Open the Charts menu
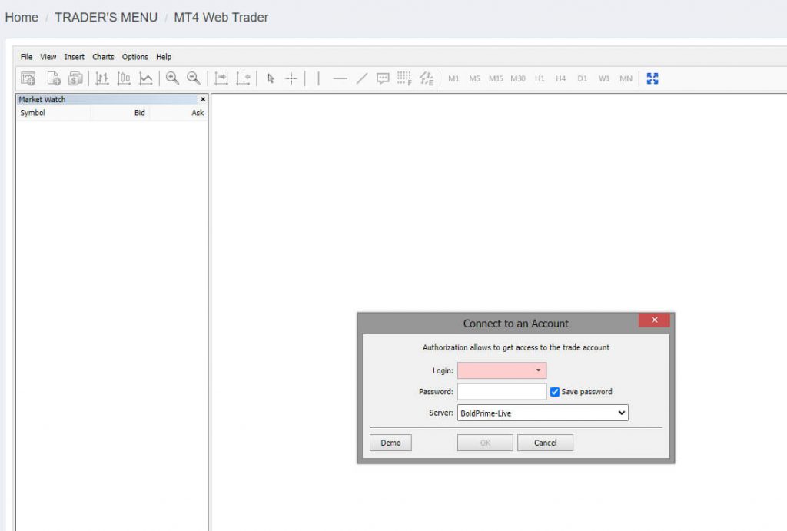Viewport: 787px width, 531px height. [103, 57]
